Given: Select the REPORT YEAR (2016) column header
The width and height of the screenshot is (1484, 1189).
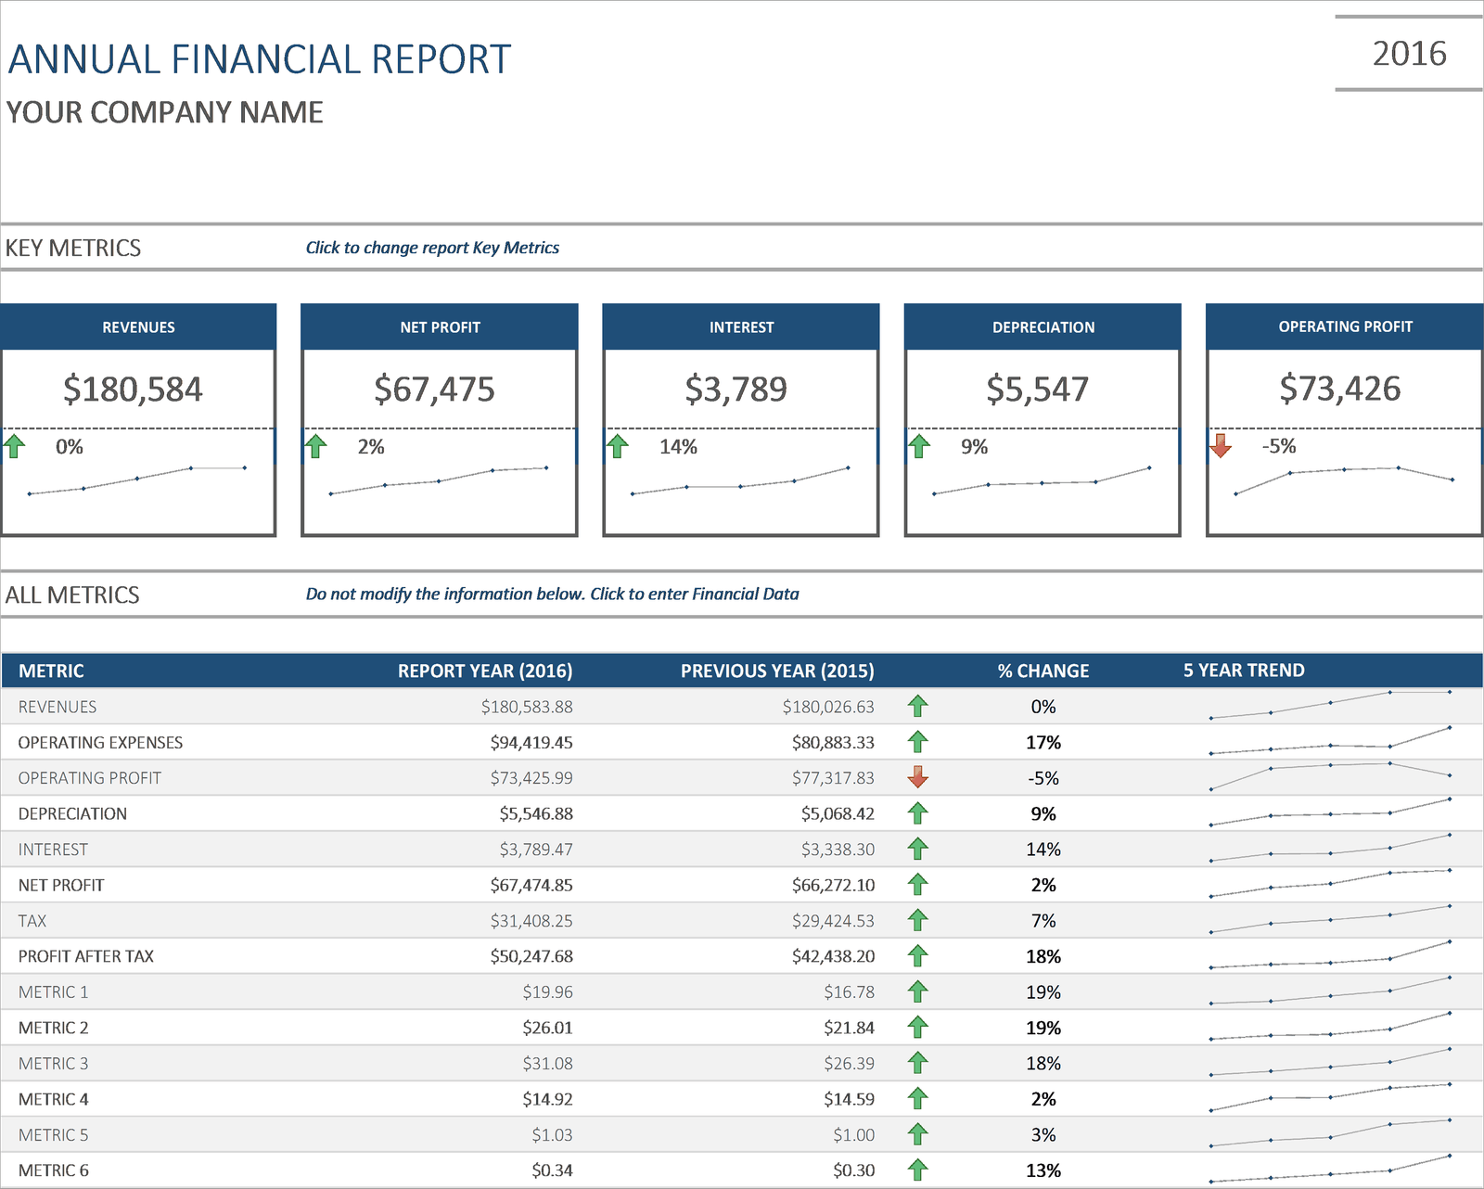Looking at the screenshot, I should click(485, 671).
